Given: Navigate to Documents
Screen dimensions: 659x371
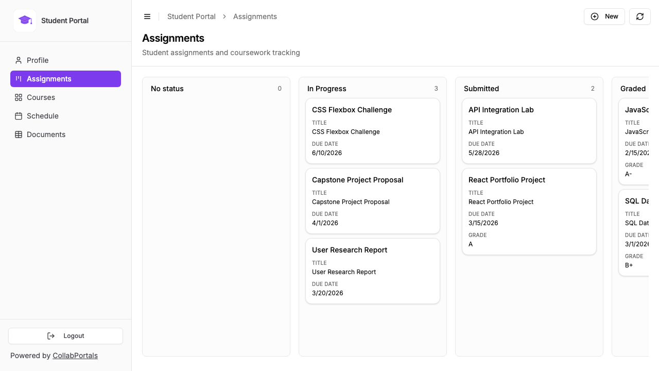Looking at the screenshot, I should tap(65, 134).
